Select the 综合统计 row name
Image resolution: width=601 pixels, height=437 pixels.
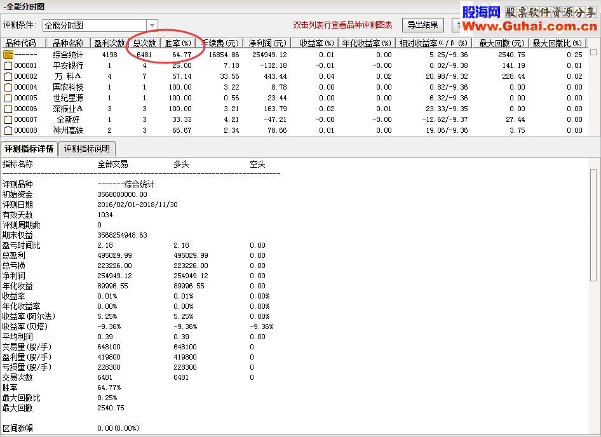pos(68,55)
